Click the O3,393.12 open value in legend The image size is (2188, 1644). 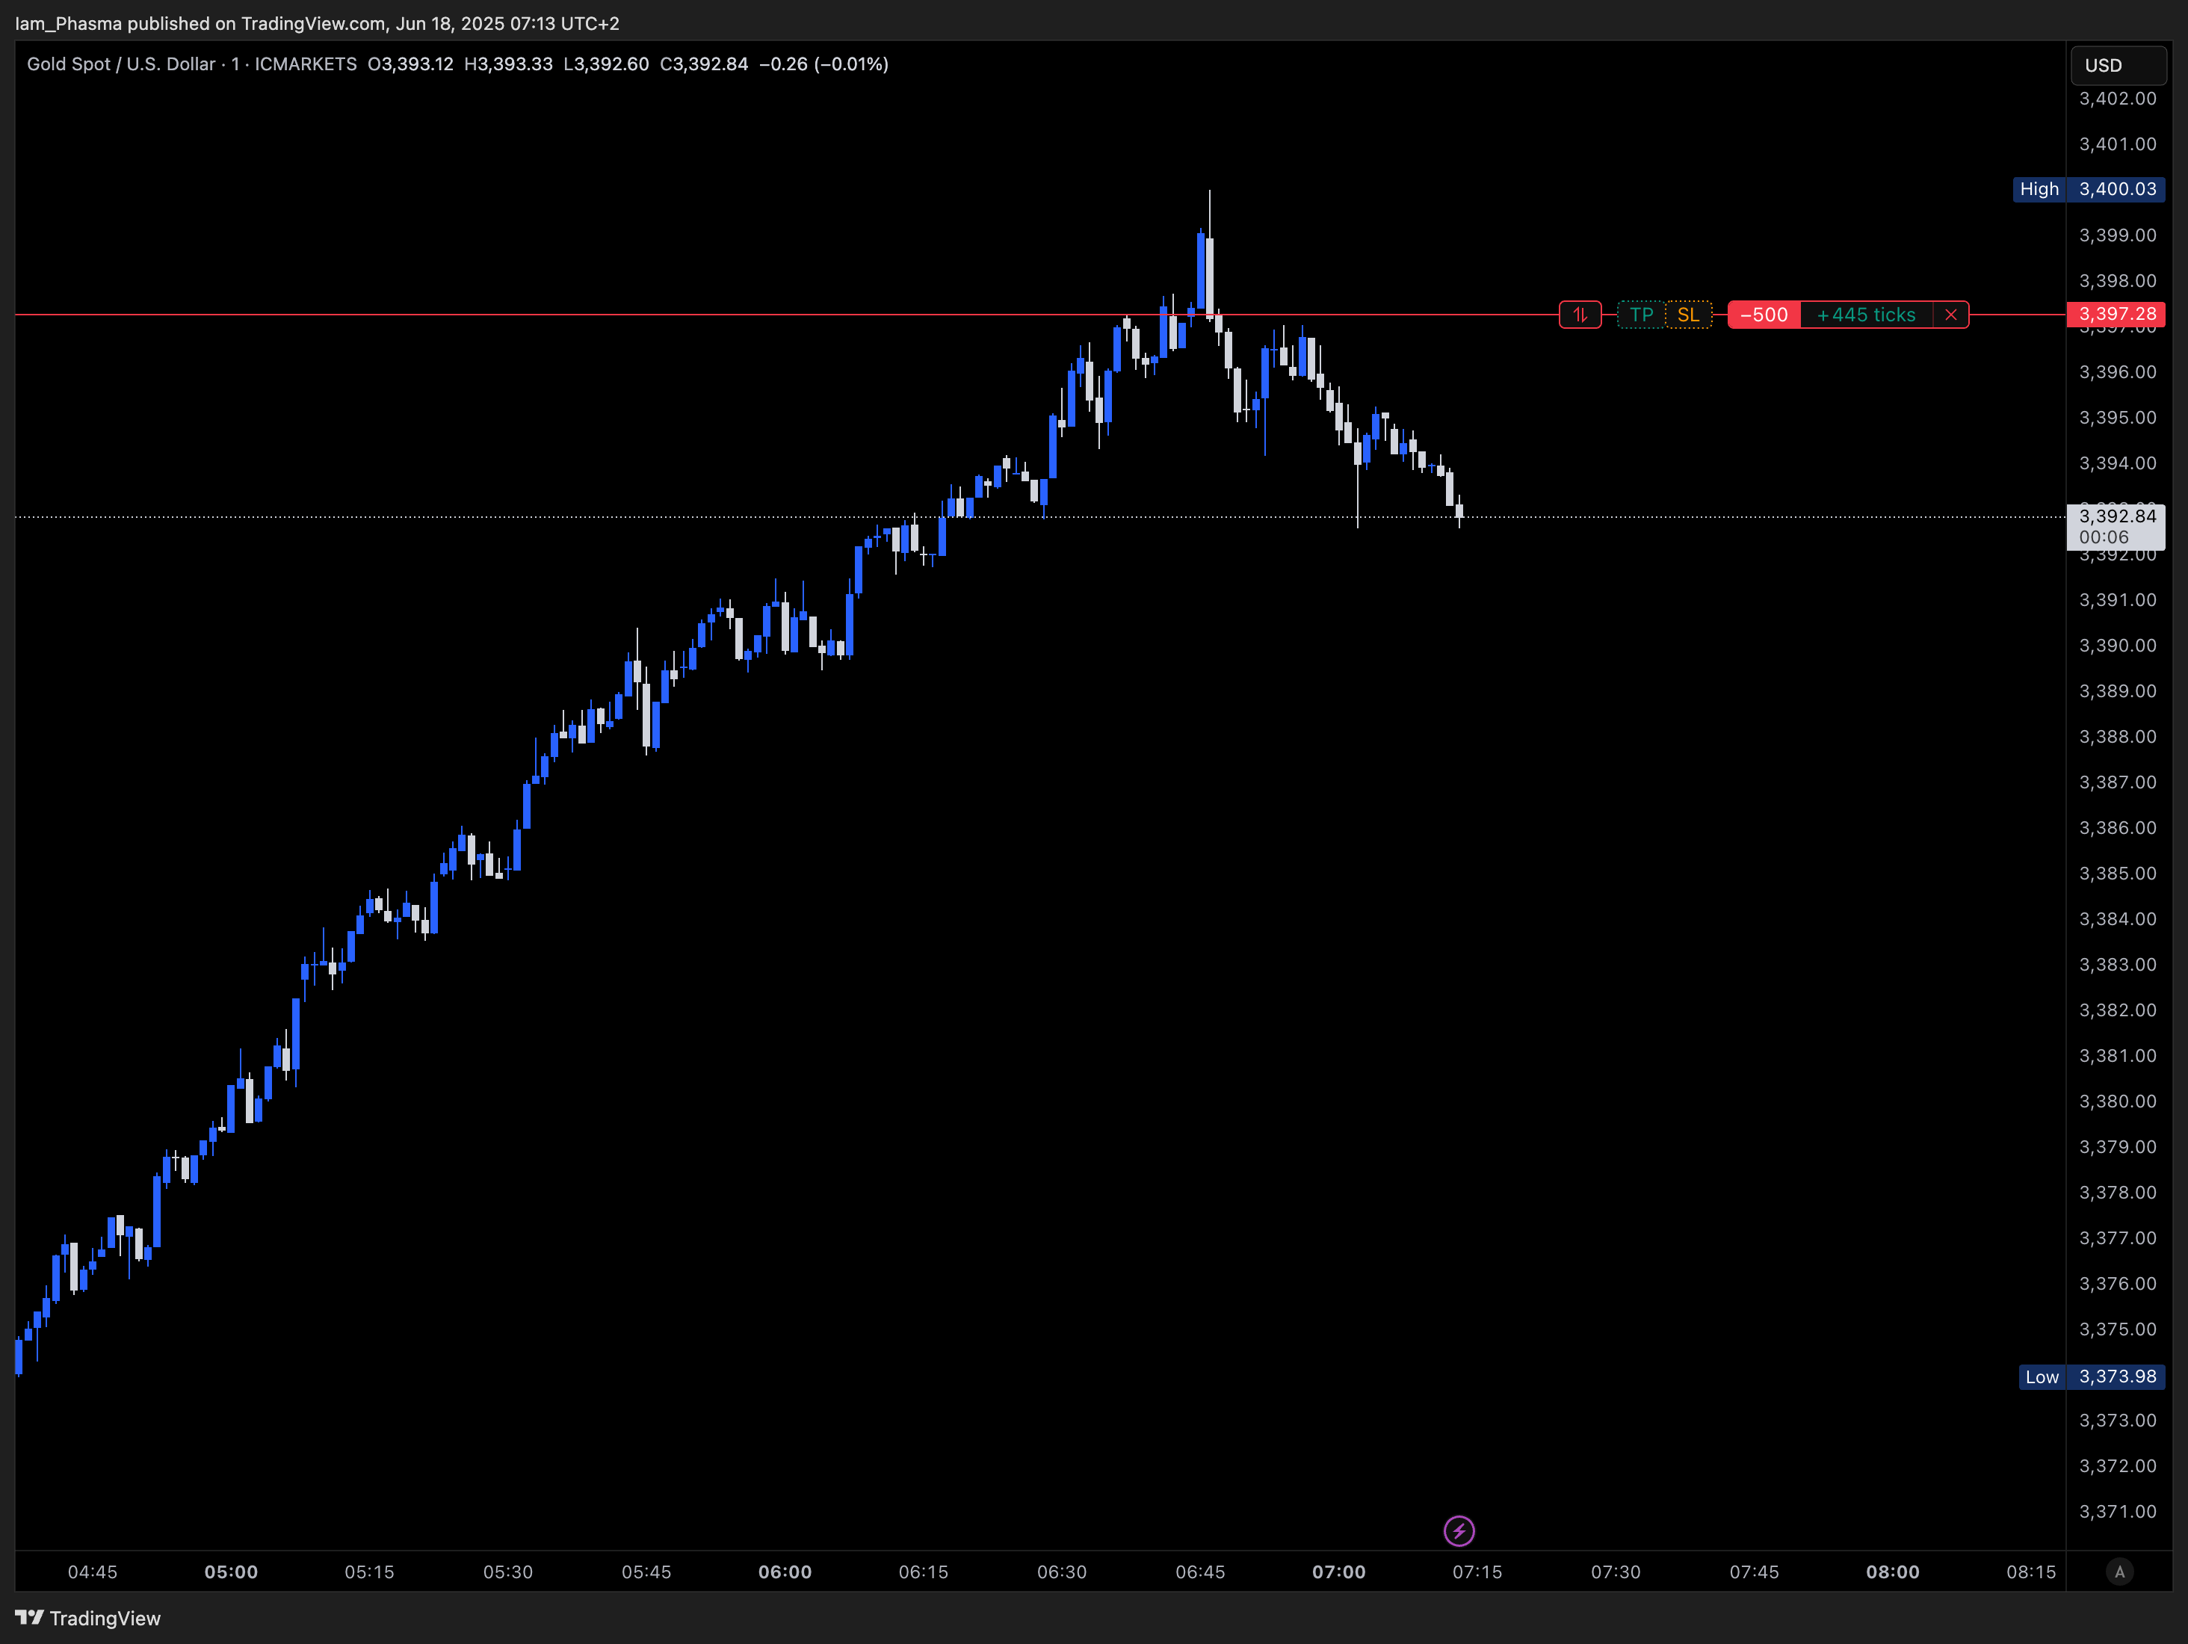coord(410,64)
